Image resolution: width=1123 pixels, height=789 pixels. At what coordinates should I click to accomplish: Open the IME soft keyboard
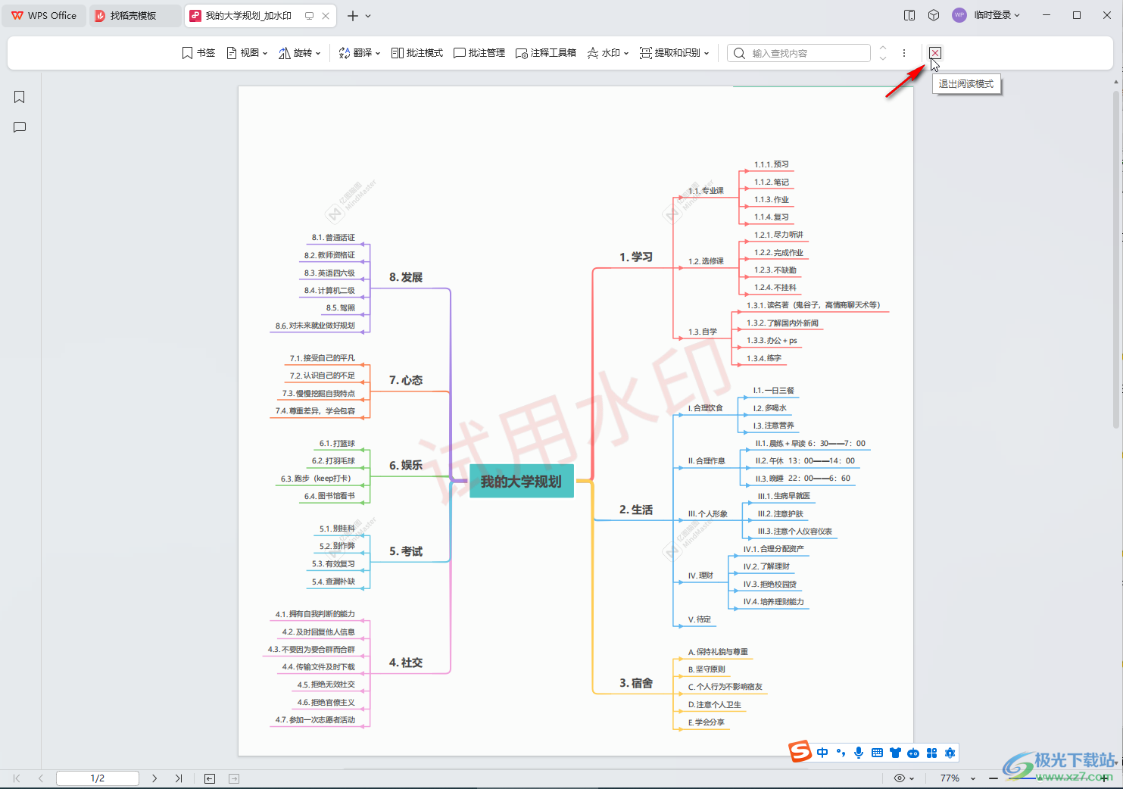(877, 753)
